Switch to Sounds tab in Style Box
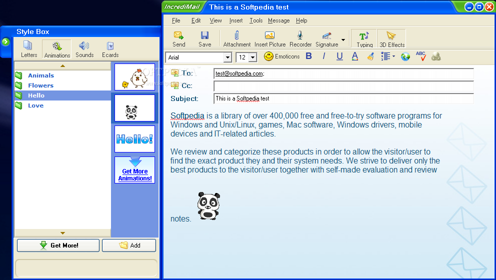This screenshot has width=496, height=280. 84,49
